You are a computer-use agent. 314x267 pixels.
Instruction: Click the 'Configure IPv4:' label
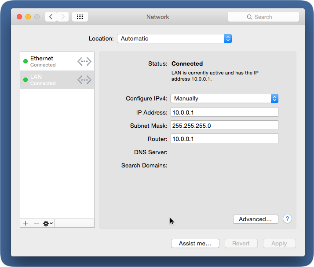point(146,99)
